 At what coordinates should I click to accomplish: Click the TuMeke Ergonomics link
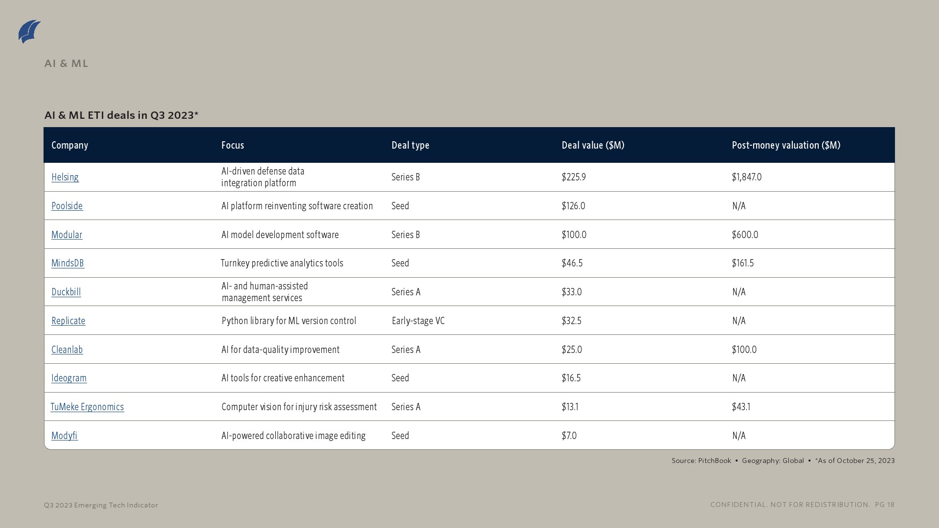[87, 407]
